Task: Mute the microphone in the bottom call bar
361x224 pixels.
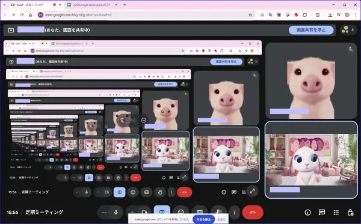Action: click(116, 212)
